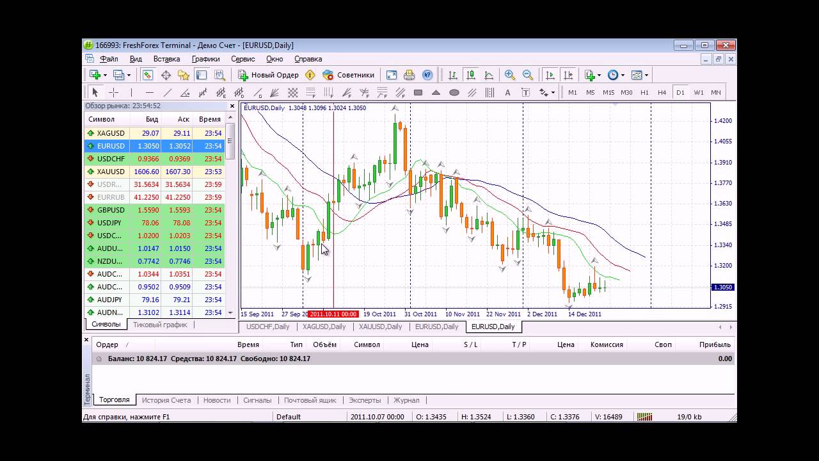819x461 pixels.
Task: Click the zoom out magnifier icon
Action: 528,75
